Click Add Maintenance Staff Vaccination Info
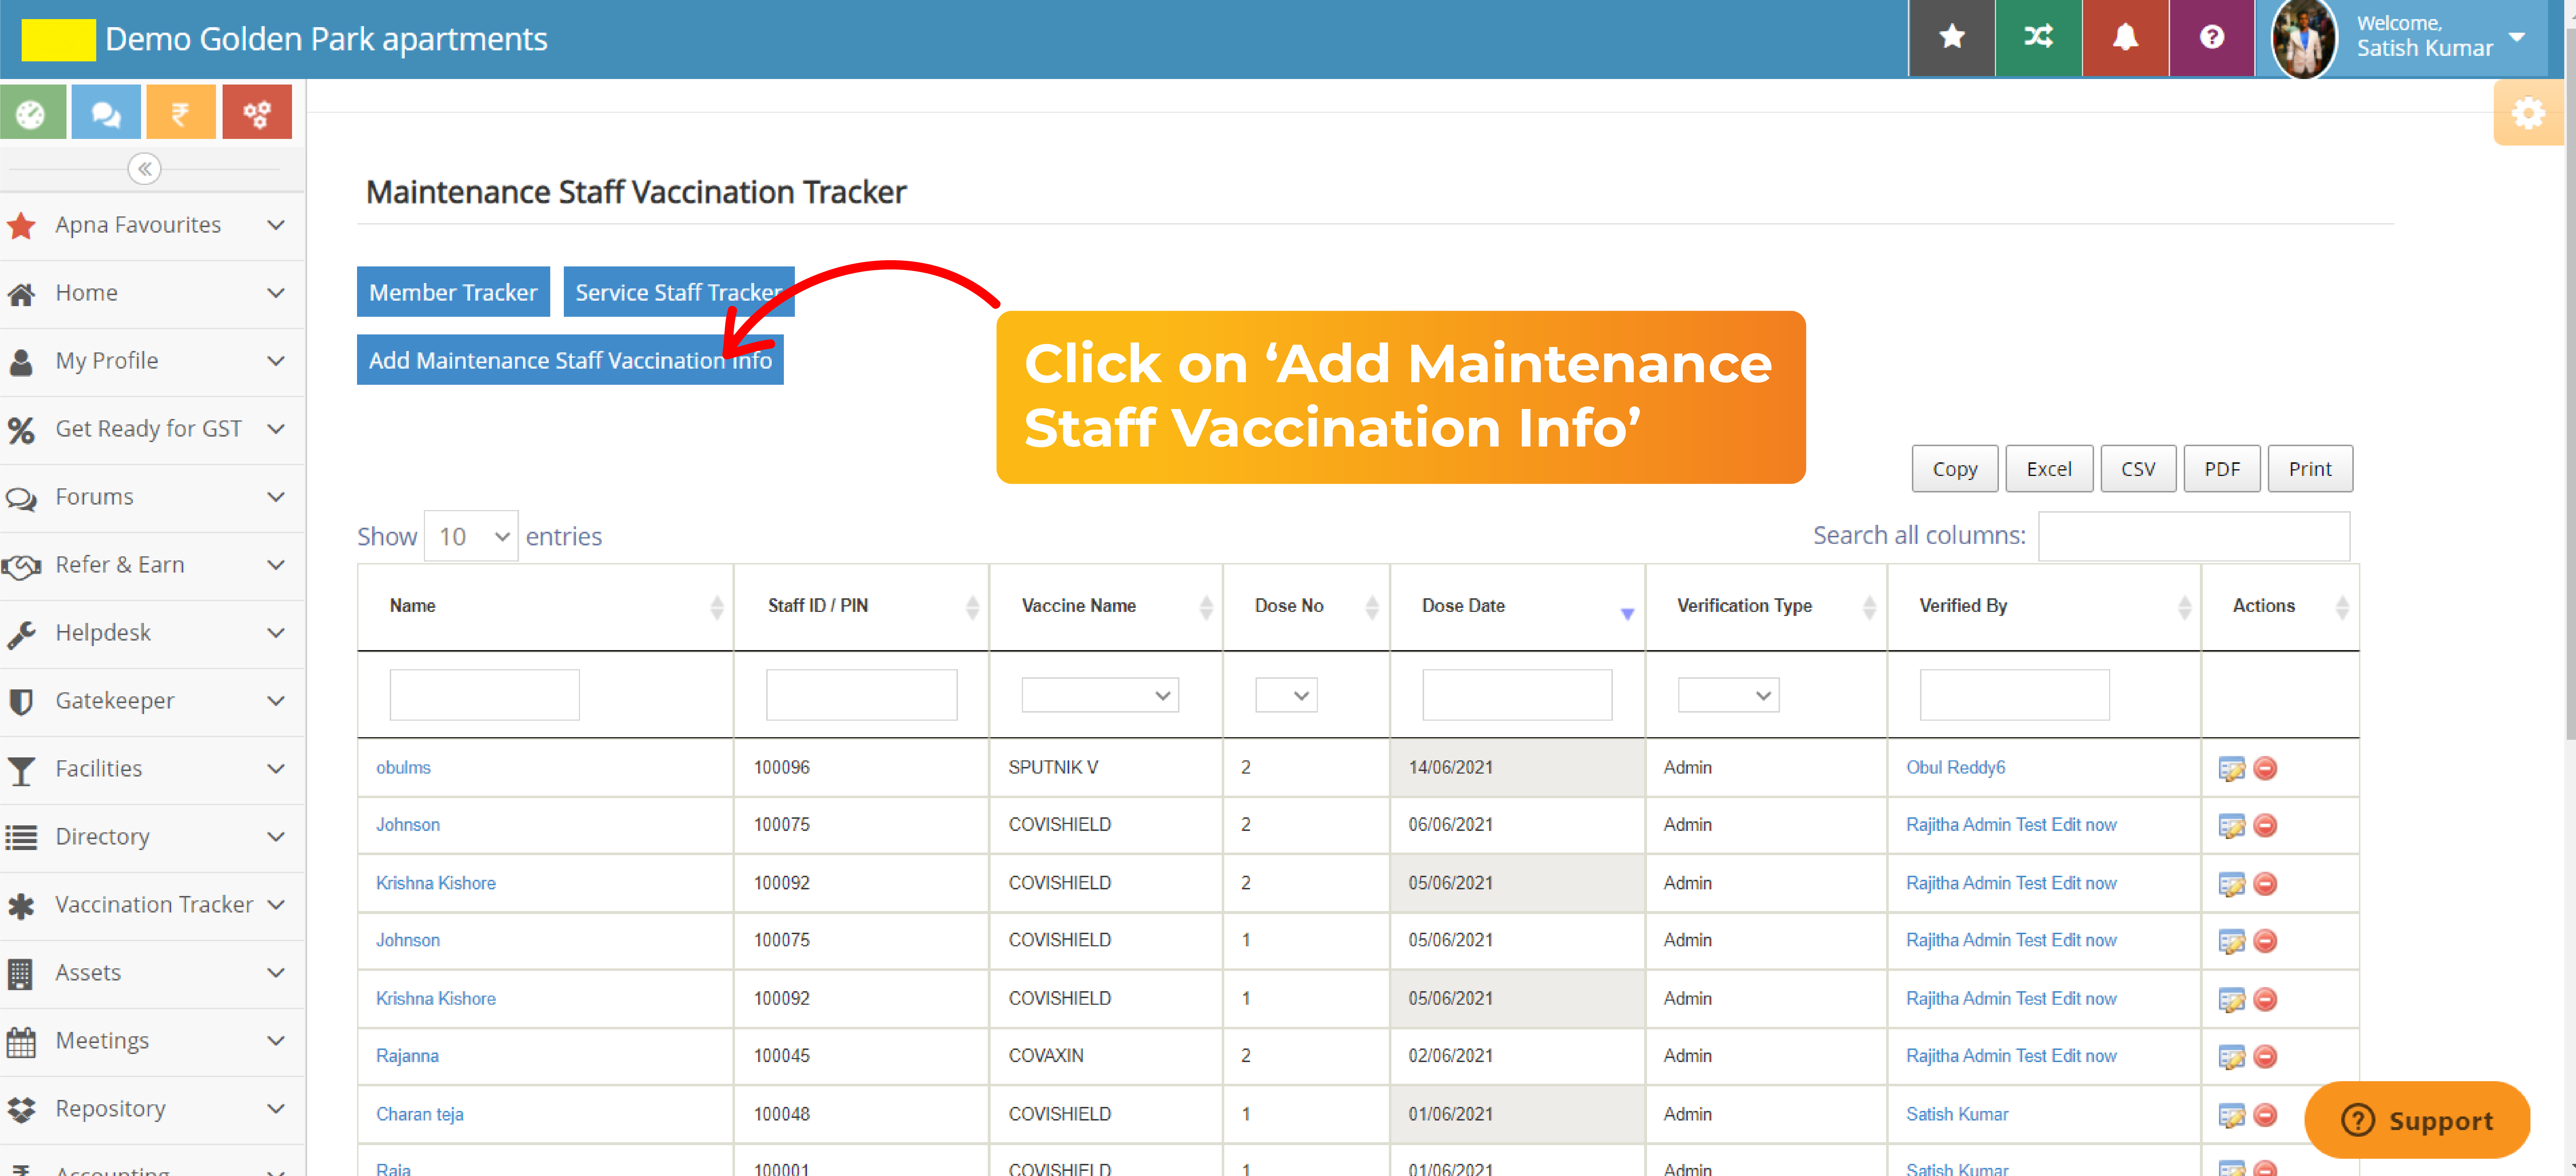Image resolution: width=2576 pixels, height=1176 pixels. point(570,360)
